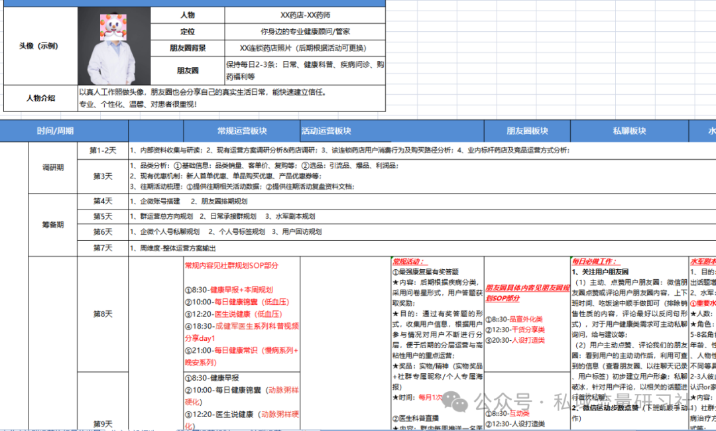Click the line '②12:30-干货分享类'
This screenshot has width=716, height=431.
coord(514,330)
